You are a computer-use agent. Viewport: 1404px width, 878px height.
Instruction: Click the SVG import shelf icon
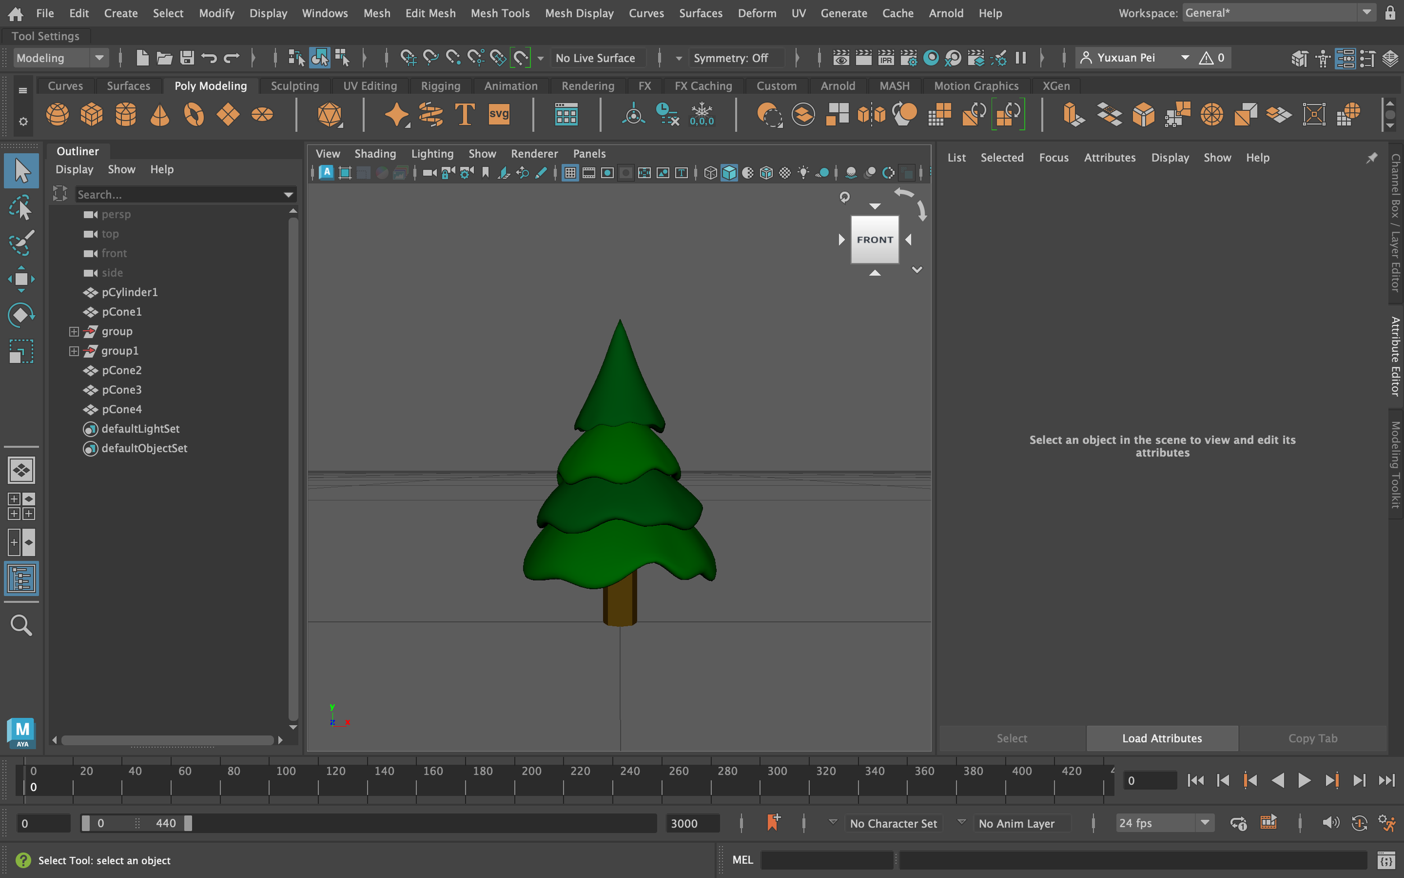coord(499,114)
